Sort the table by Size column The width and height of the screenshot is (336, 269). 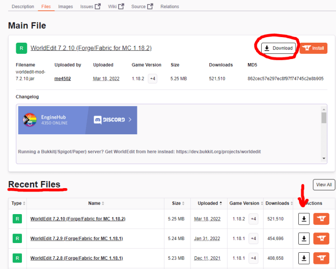click(x=178, y=203)
